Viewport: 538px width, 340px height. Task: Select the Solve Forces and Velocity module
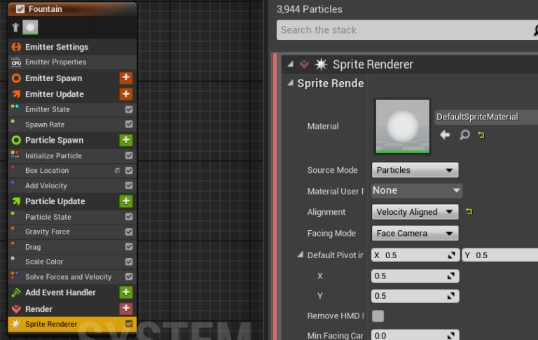click(x=68, y=277)
